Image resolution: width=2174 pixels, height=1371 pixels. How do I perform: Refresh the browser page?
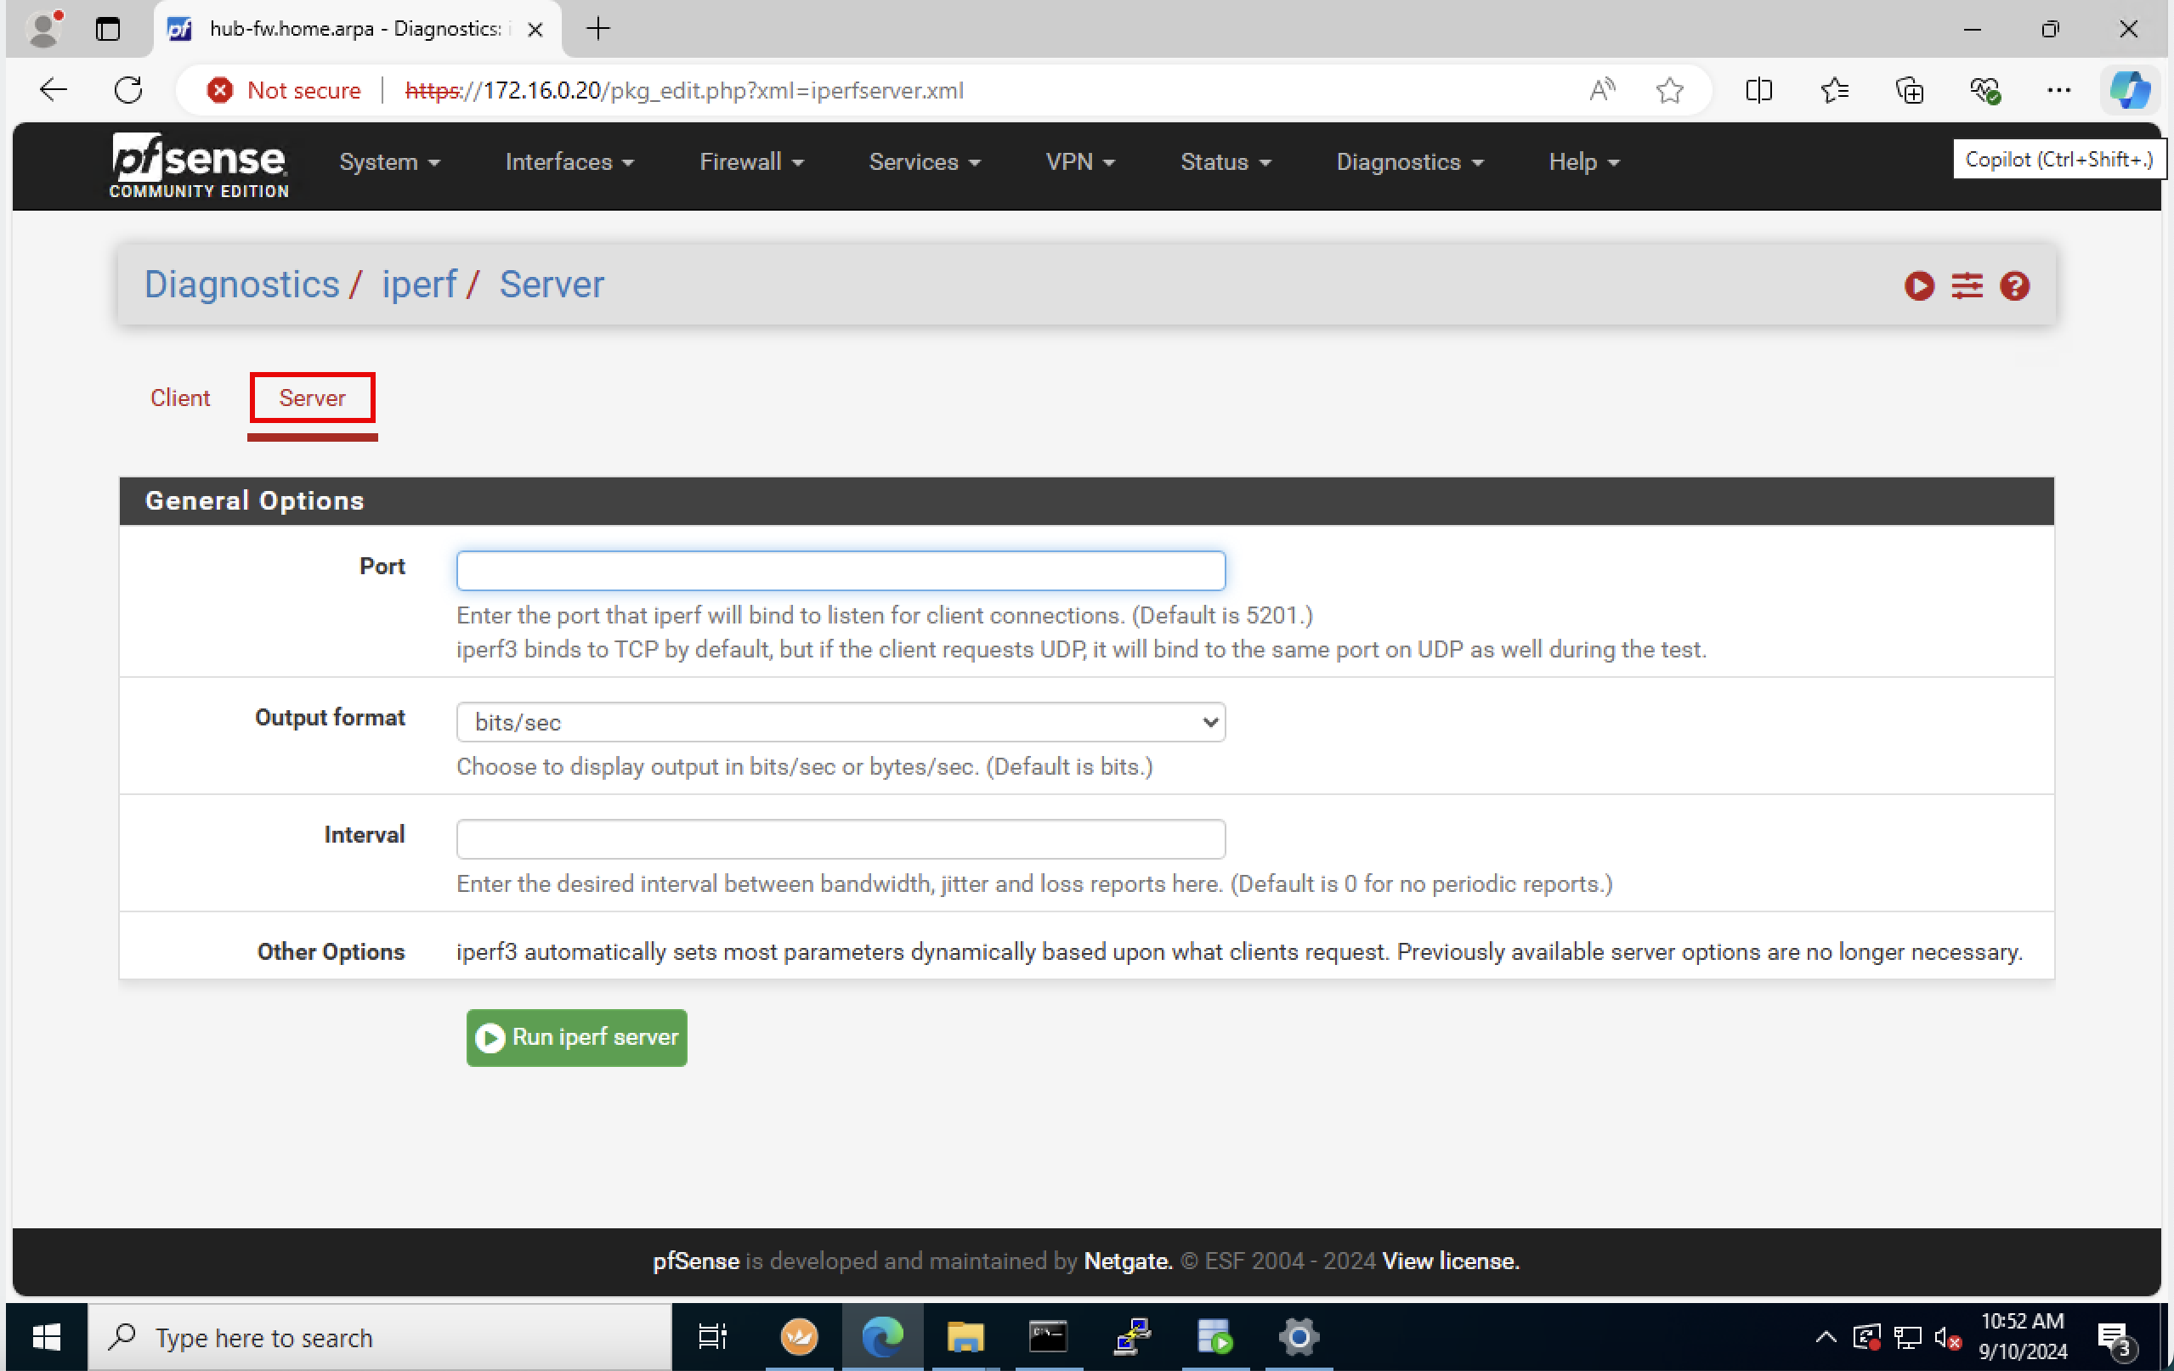pos(128,90)
